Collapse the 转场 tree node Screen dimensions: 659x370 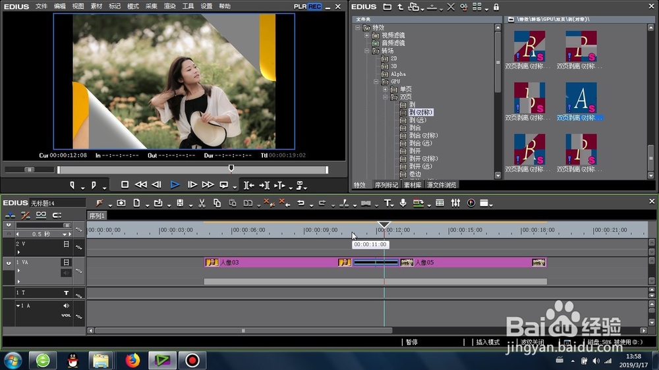[x=367, y=51]
